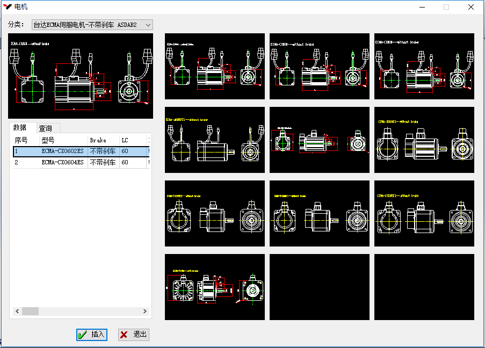Screen dimensions: 485x348
Task: Choose the top-right motor thumbnail in the grid
Action: point(424,66)
